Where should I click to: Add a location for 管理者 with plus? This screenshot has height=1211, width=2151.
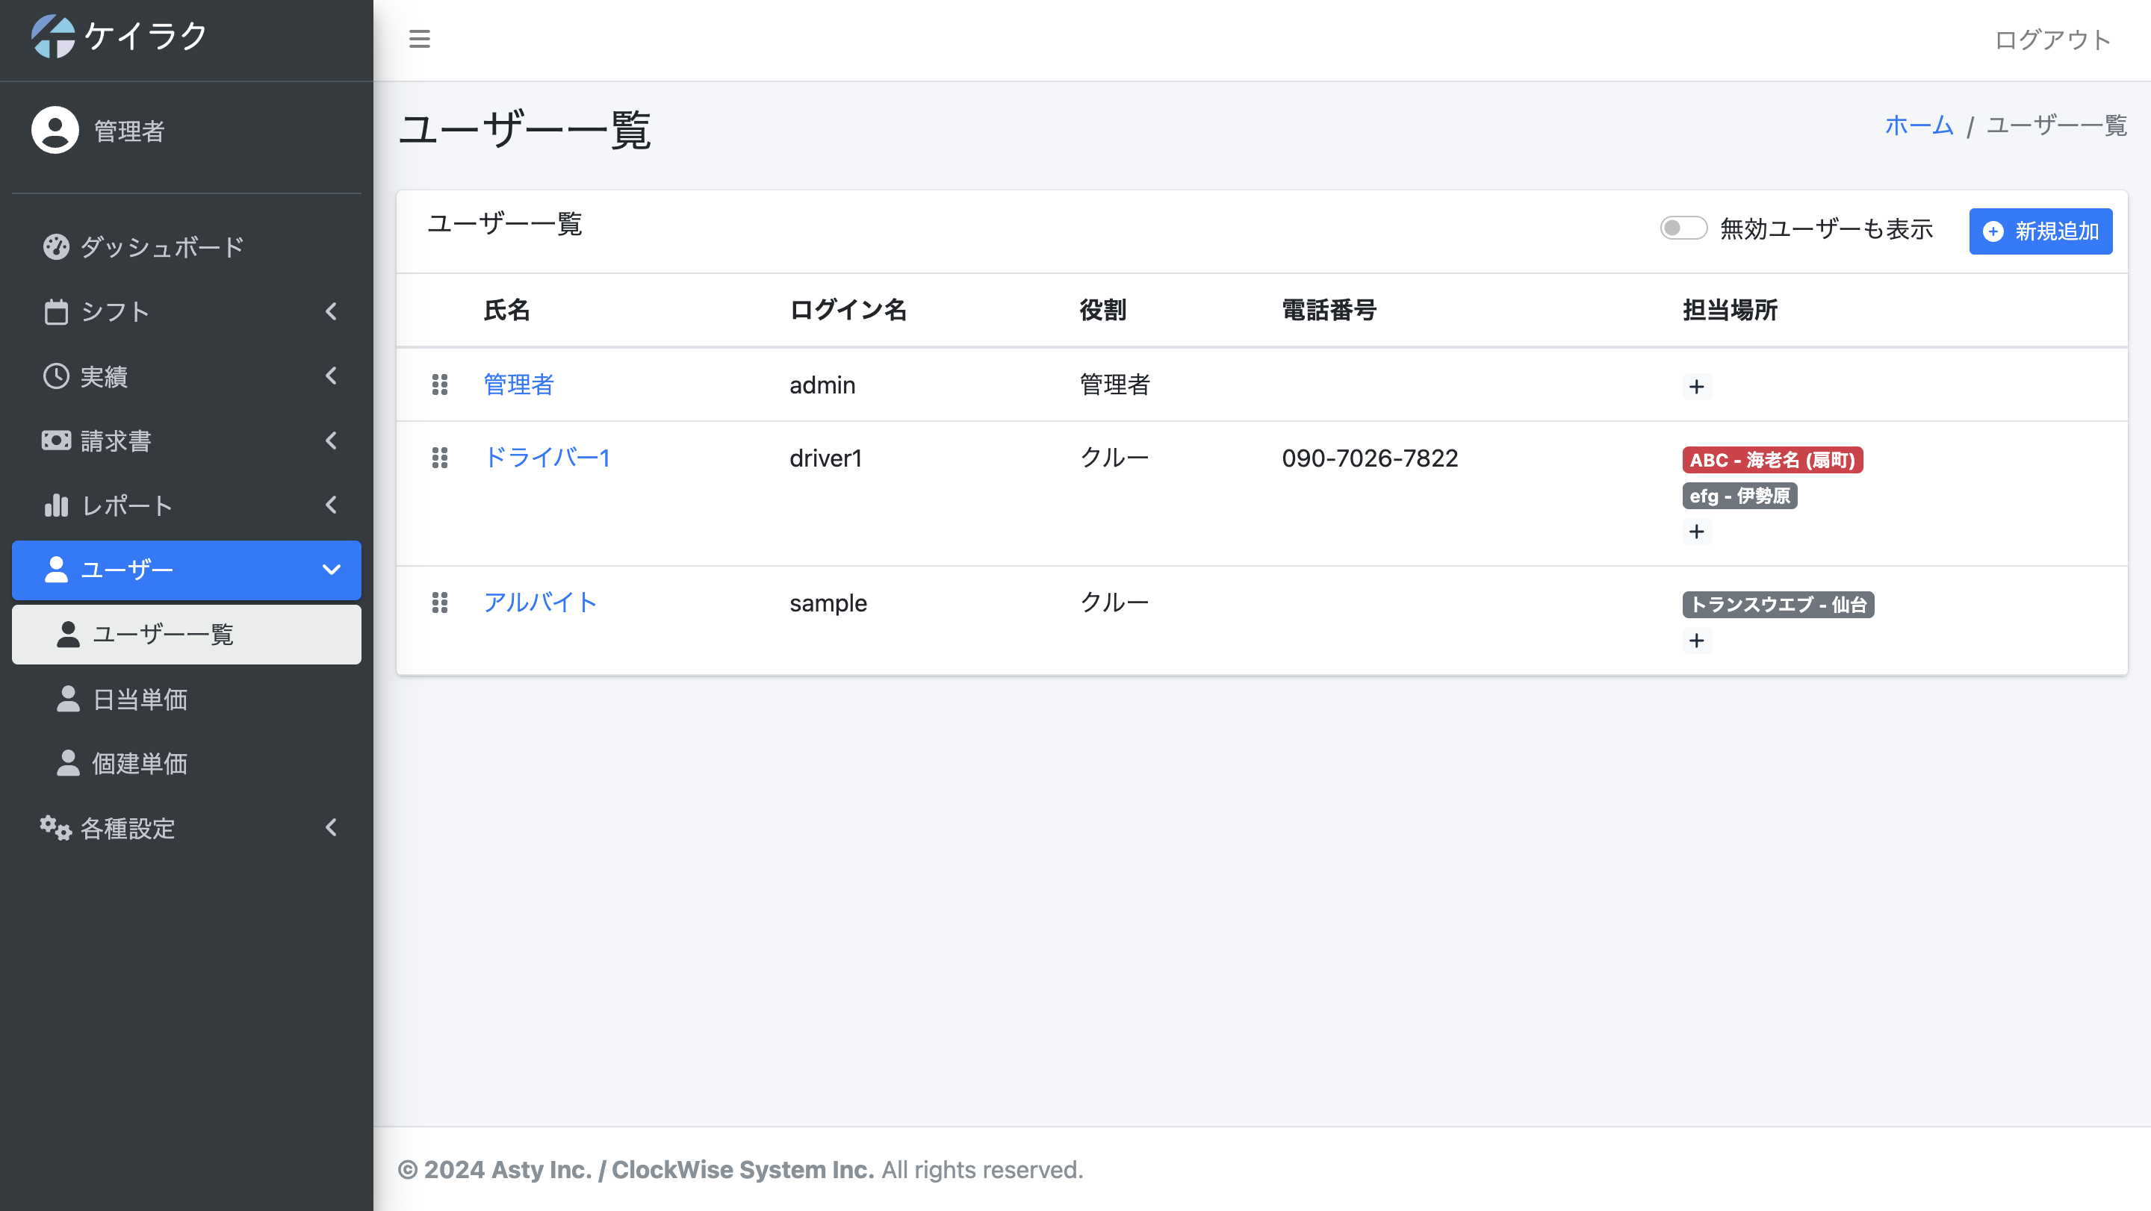pyautogui.click(x=1696, y=387)
